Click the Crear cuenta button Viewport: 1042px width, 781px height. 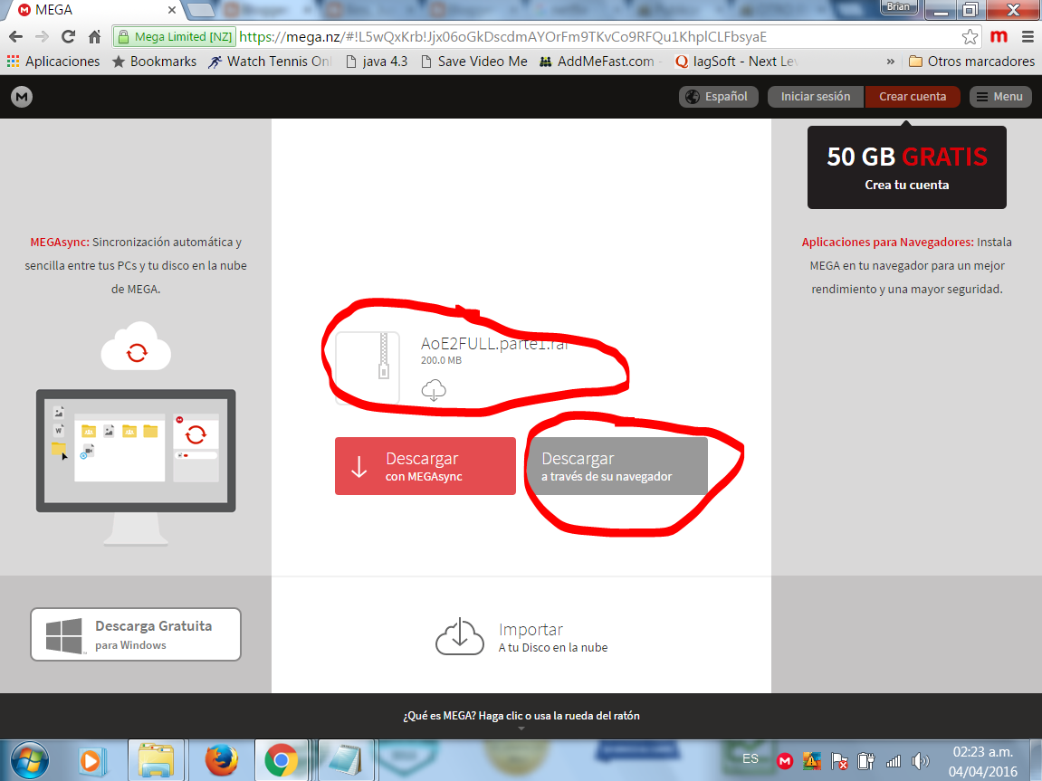[x=913, y=97]
